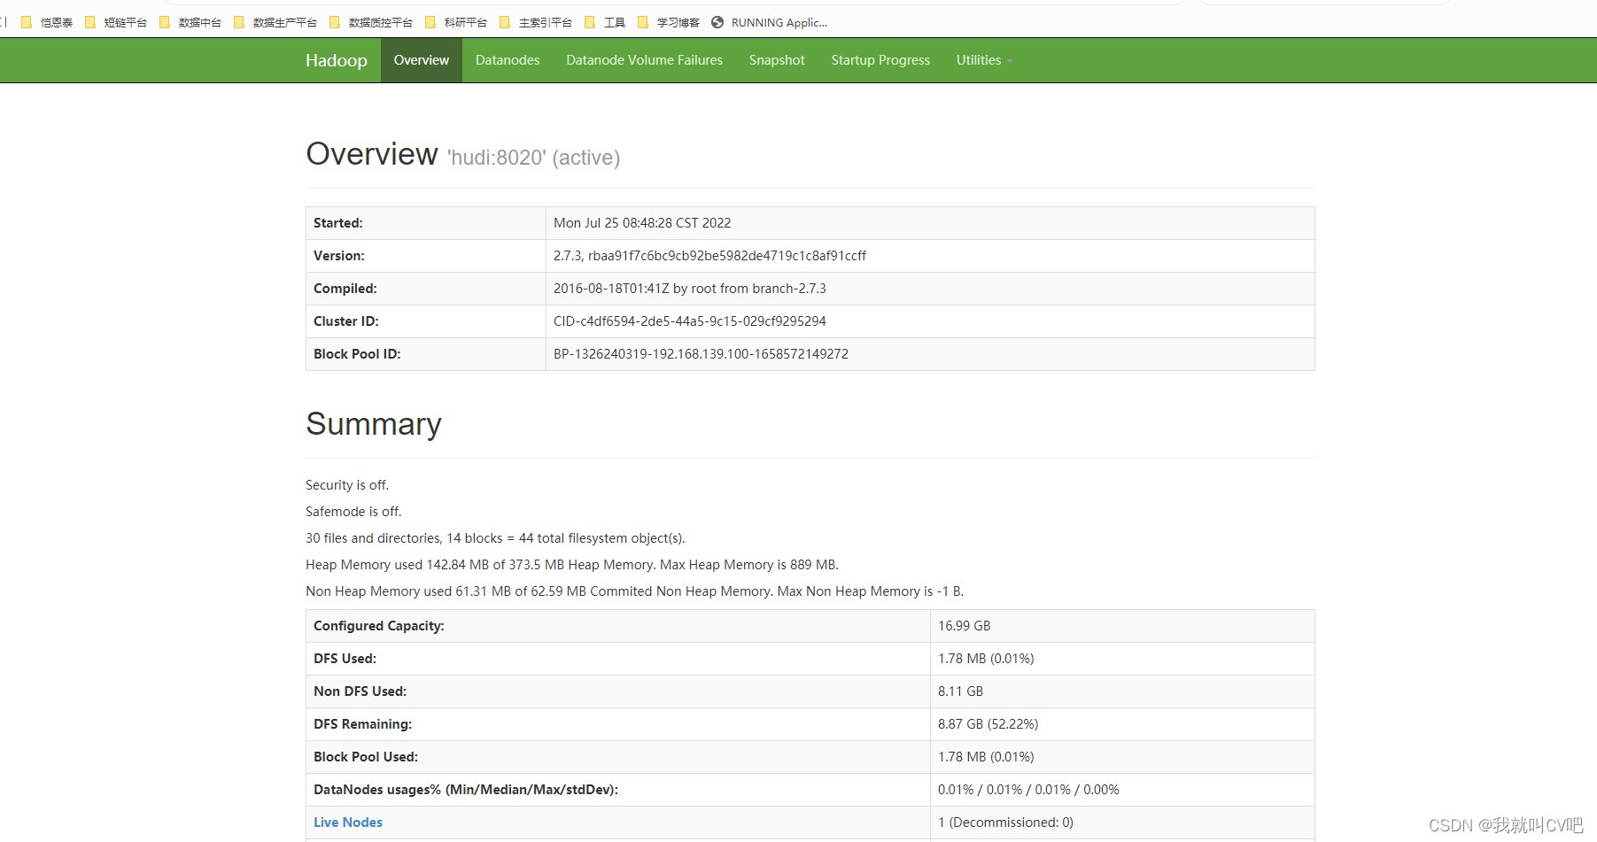Open the Datanode Volume Failures tab
Screen dimensions: 1597x842
pos(644,60)
